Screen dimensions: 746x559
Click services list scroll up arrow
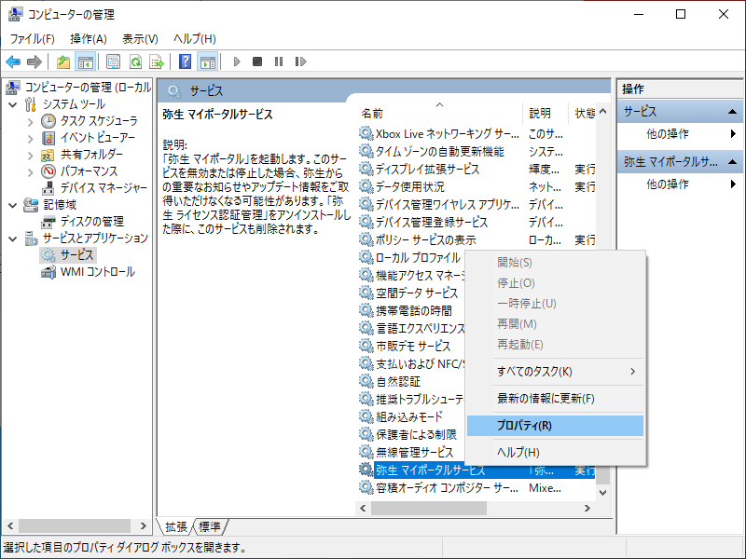coord(602,112)
